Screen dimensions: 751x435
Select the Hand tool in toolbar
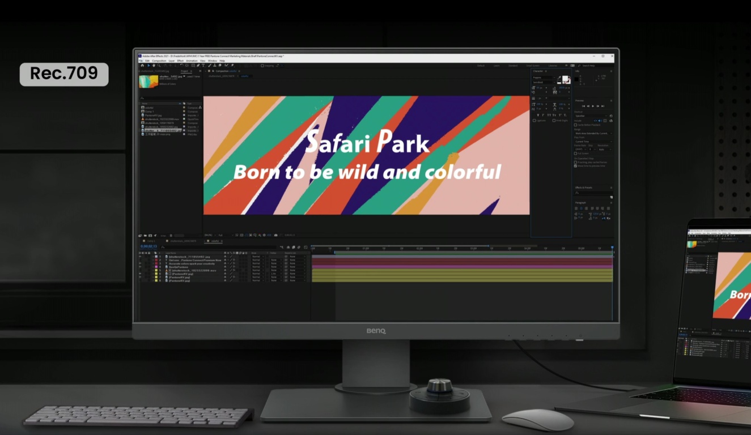click(154, 66)
